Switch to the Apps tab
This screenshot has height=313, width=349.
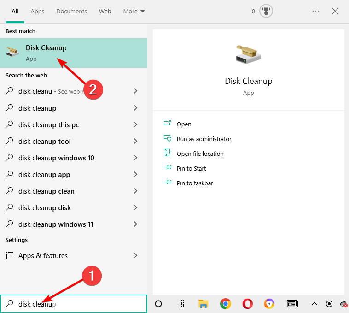[x=37, y=12]
